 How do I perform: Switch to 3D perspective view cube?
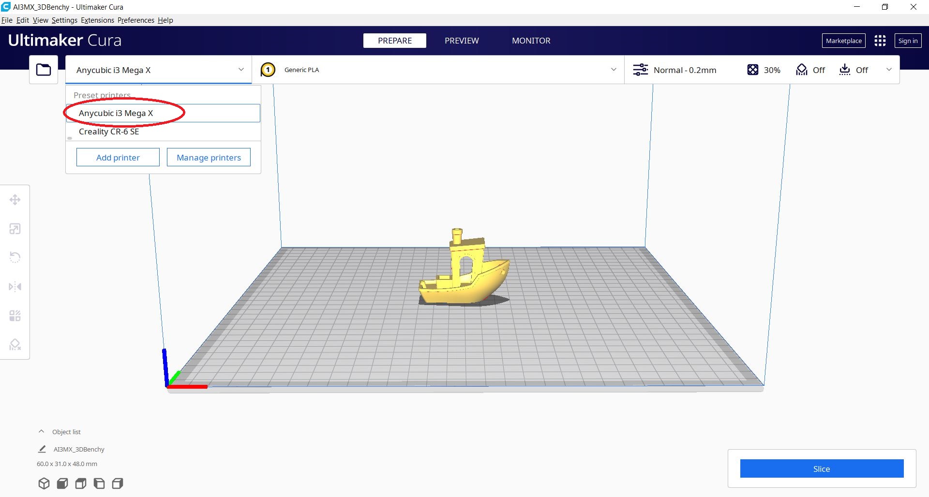[x=44, y=483]
